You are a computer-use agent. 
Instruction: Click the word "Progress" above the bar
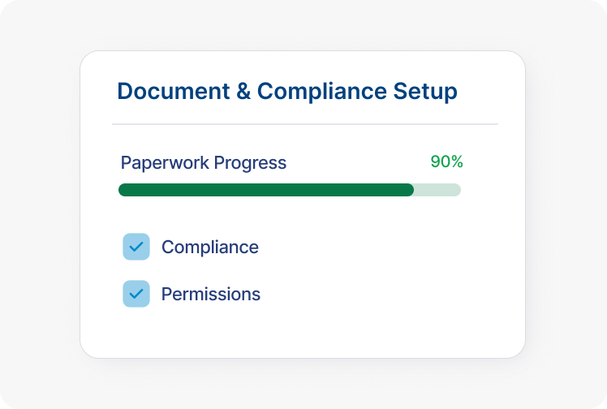click(x=250, y=162)
